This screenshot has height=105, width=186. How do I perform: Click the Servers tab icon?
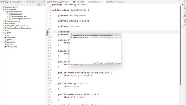click(27, 2)
